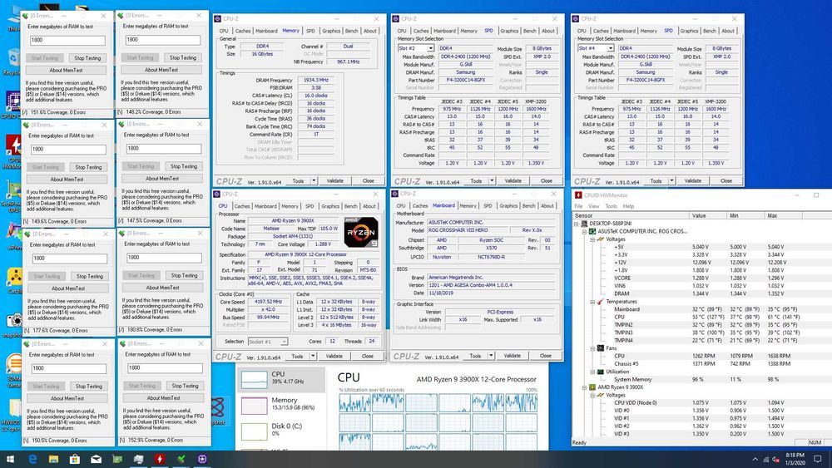Collapse the DESKTOP-S88P3NI tree node
This screenshot has width=832, height=468.
577,224
